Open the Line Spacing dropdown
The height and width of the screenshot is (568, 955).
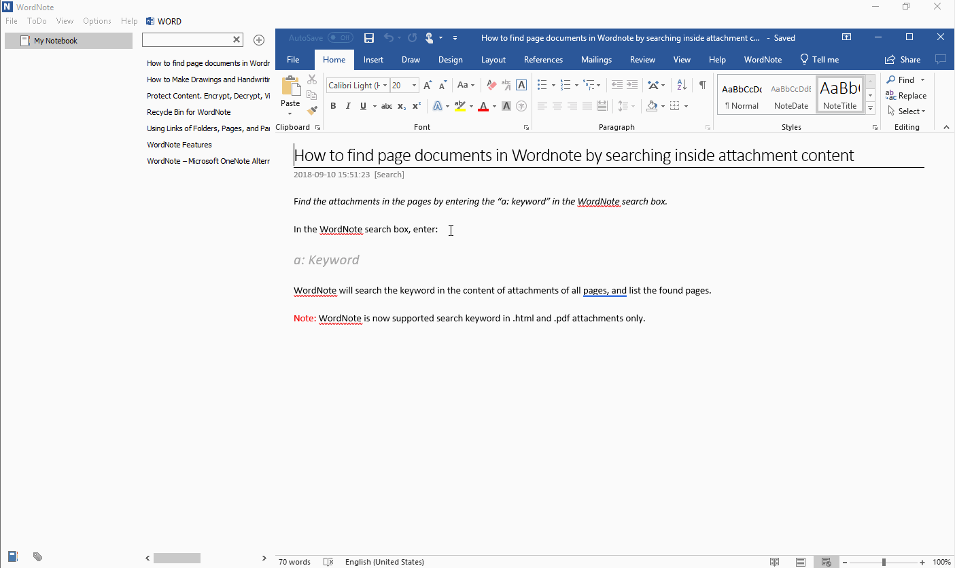(625, 106)
